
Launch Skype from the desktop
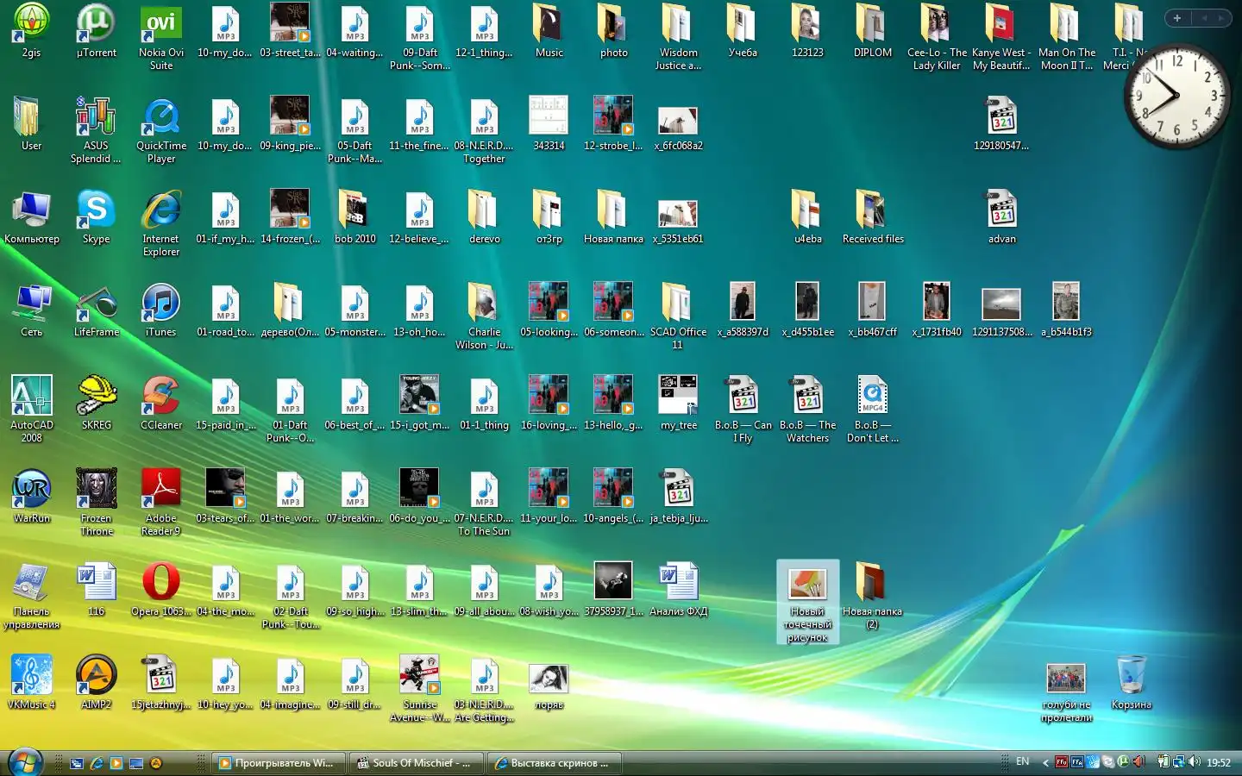tap(96, 211)
